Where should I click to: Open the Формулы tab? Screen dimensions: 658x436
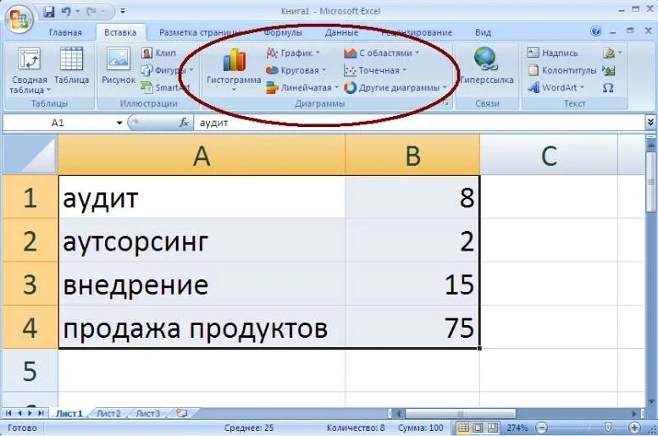(x=283, y=32)
